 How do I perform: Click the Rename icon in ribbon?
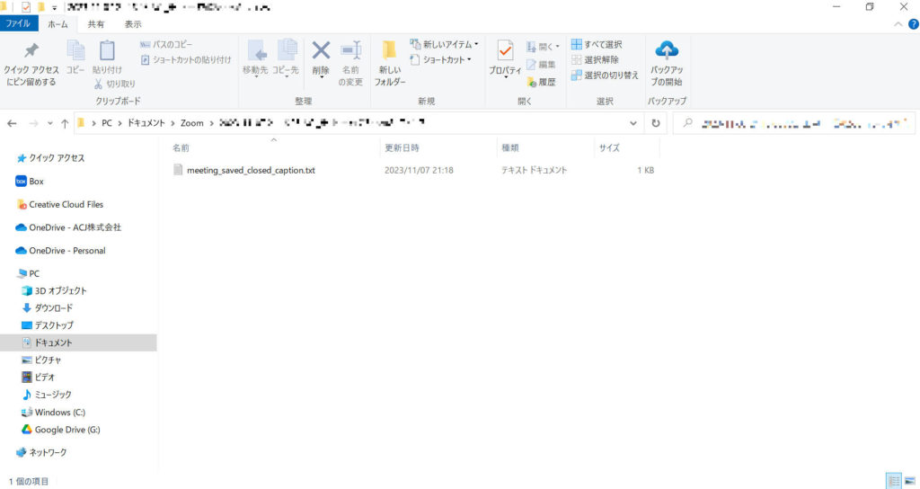350,52
